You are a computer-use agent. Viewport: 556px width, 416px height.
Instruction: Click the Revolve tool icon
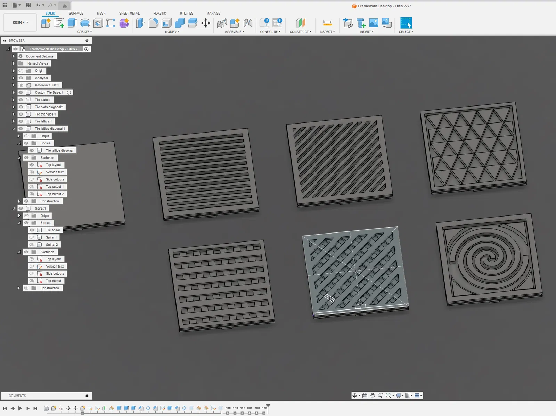coord(85,23)
